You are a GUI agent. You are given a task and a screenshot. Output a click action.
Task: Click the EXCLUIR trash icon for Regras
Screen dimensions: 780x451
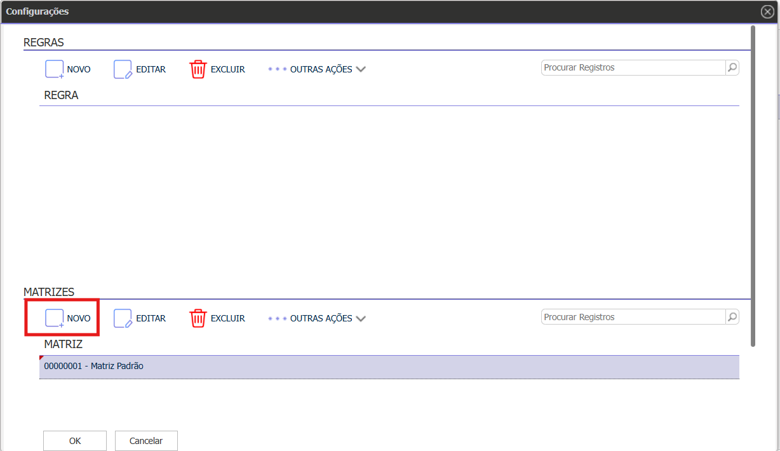198,69
